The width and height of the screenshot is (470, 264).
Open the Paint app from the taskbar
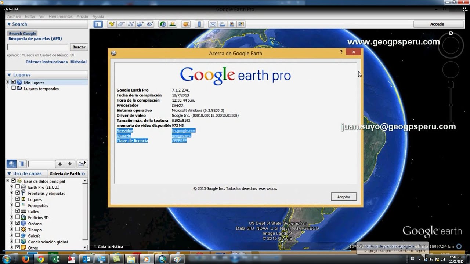177,259
